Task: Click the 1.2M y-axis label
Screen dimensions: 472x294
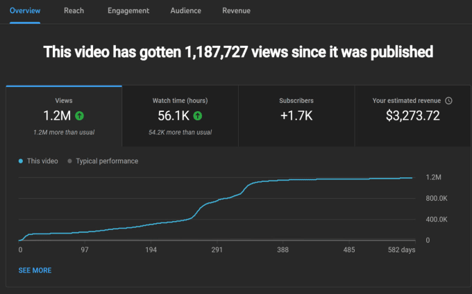Action: 433,177
